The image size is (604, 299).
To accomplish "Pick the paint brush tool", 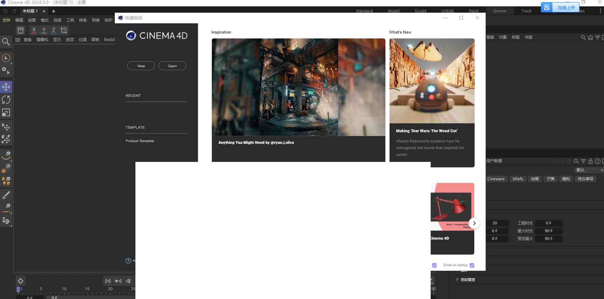I will (6, 195).
